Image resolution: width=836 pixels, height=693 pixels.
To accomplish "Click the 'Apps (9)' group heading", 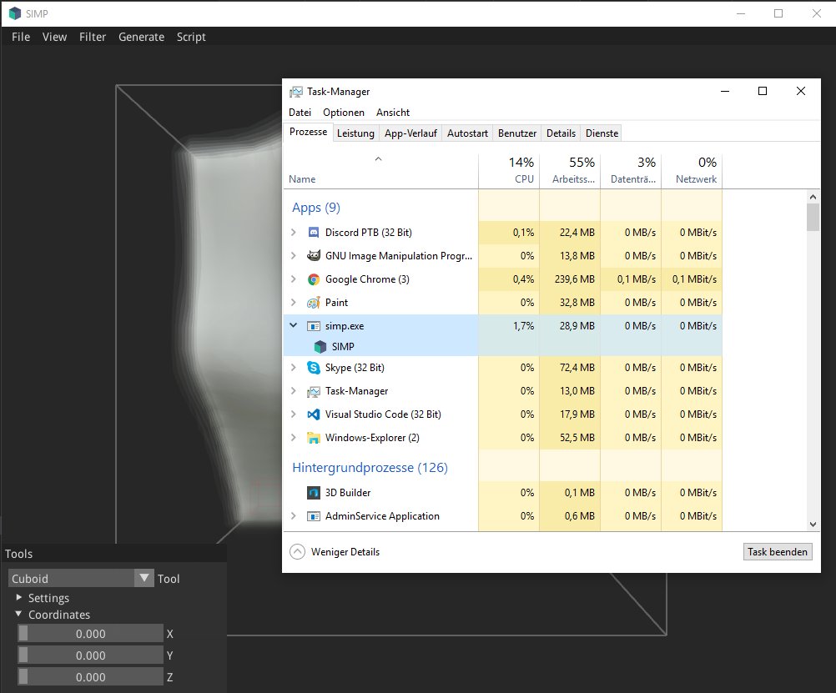I will tap(316, 208).
